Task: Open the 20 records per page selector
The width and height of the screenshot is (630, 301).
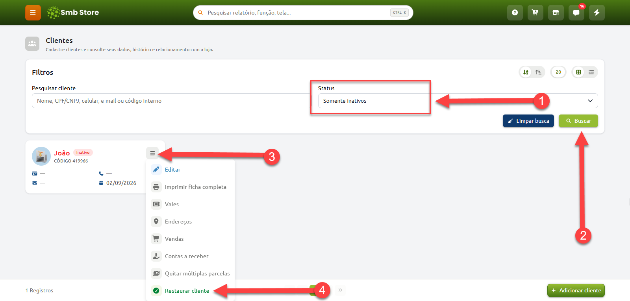Action: pos(558,72)
